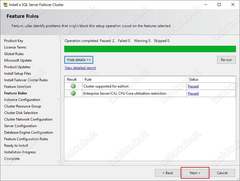The height and width of the screenshot is (181, 240).
Task: Click the green completed progress bar
Action: pyautogui.click(x=150, y=49)
